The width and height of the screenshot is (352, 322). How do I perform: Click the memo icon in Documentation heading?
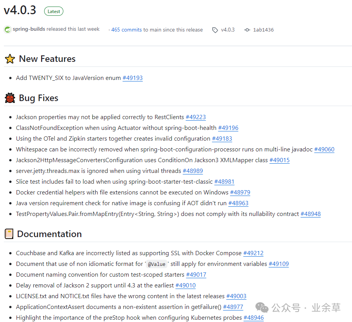(x=9, y=234)
